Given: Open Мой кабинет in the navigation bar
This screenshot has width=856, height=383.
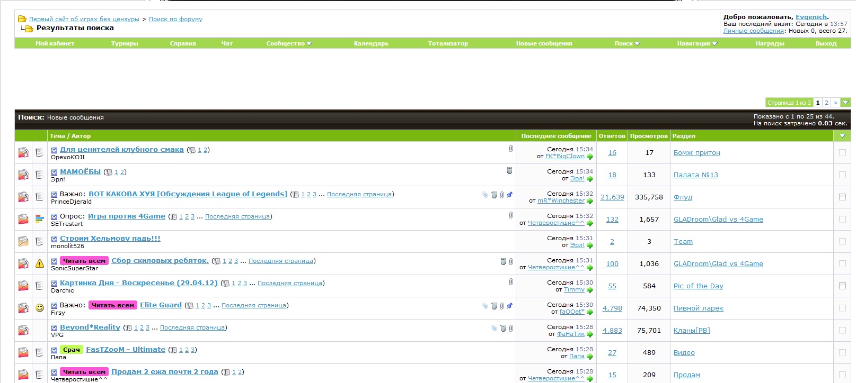Looking at the screenshot, I should (55, 43).
